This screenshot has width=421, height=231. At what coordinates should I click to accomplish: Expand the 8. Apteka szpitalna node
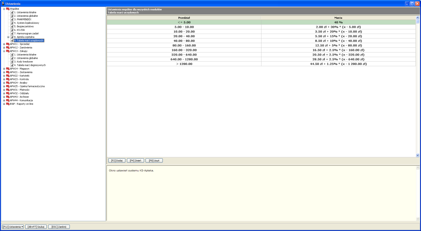(8, 37)
